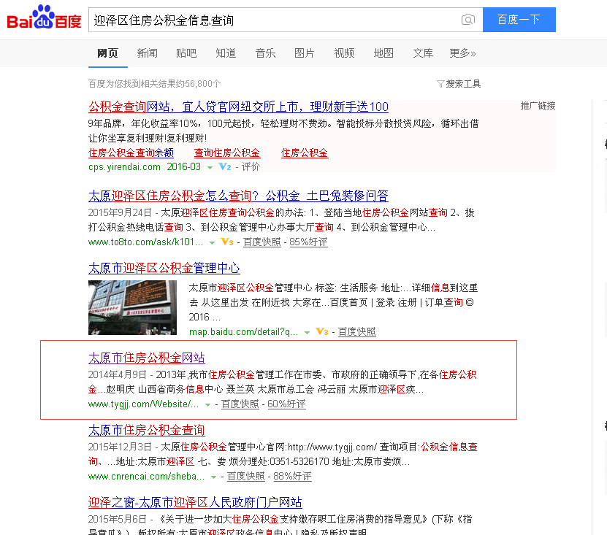The height and width of the screenshot is (535, 607).
Task: Click 查询住房公积金 sub-link
Action: click(x=227, y=153)
